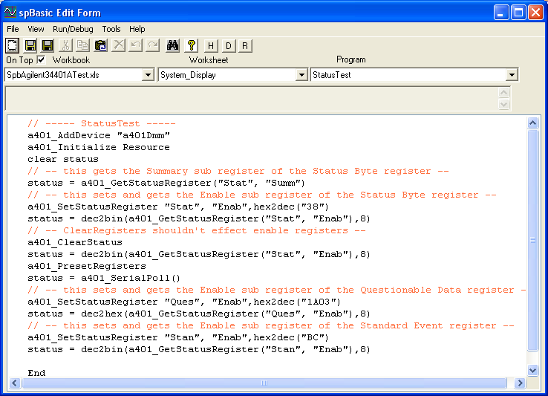
Task: Click the Help question-mark icon
Action: (x=191, y=45)
